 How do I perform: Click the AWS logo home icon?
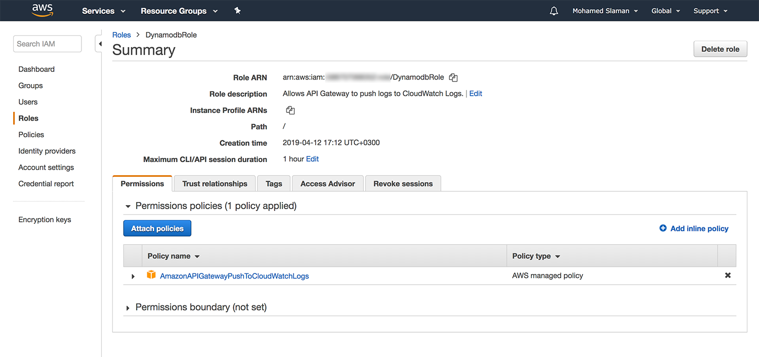click(43, 10)
